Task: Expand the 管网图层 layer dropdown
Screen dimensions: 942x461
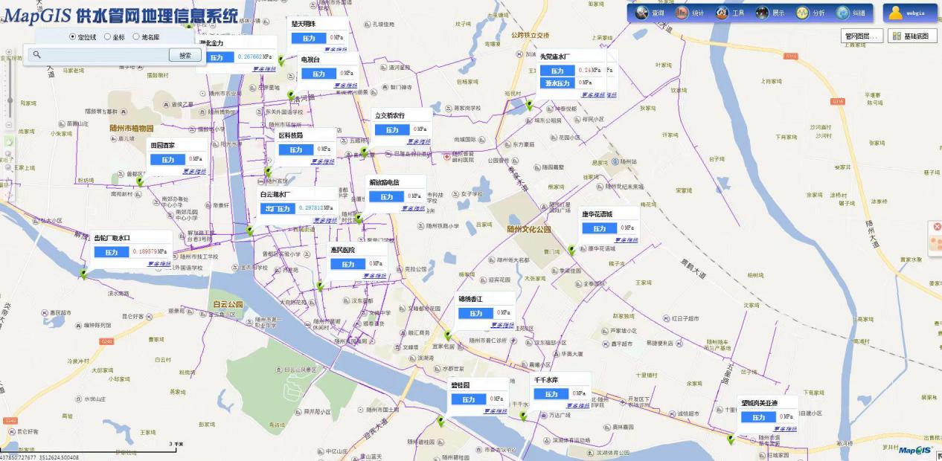Action: pos(862,36)
